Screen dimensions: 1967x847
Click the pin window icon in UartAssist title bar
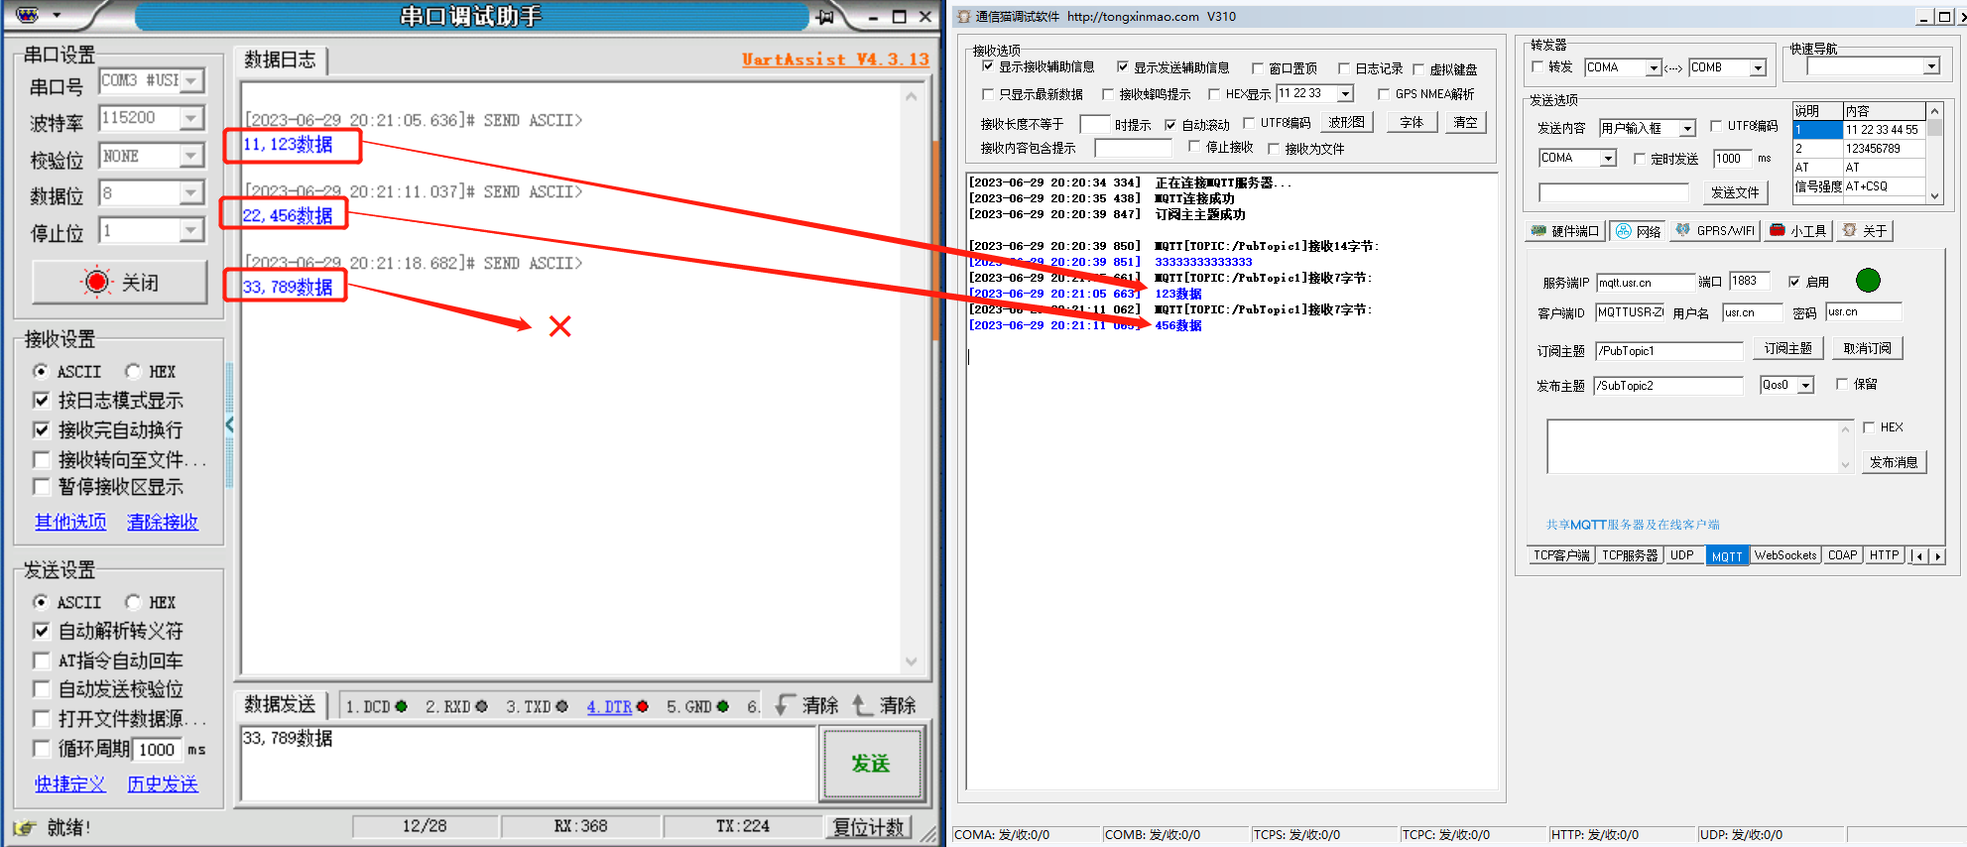click(x=824, y=17)
